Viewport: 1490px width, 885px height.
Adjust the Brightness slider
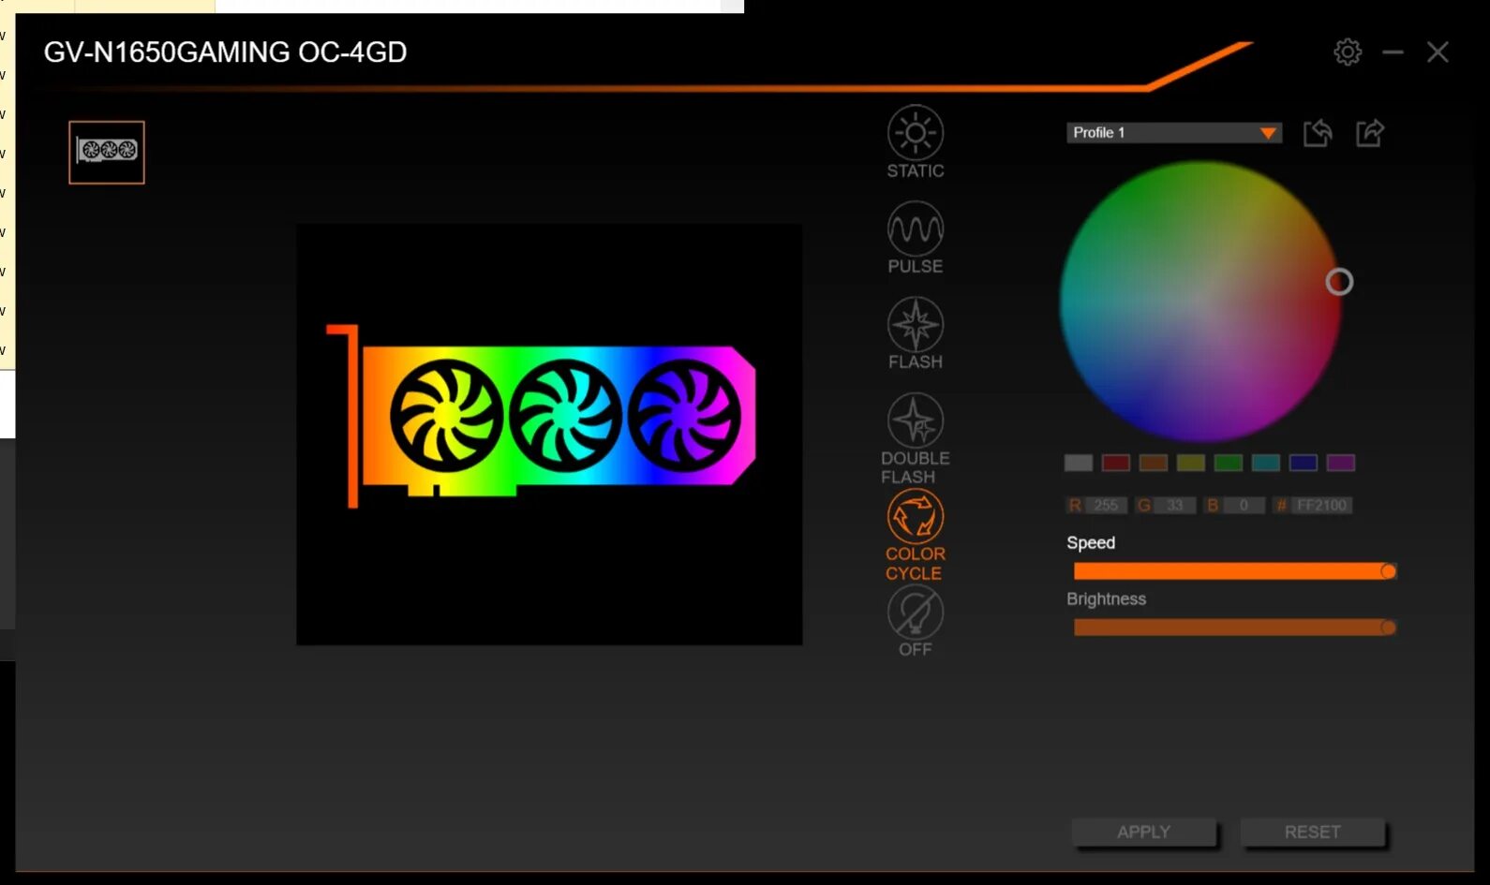(x=1235, y=627)
